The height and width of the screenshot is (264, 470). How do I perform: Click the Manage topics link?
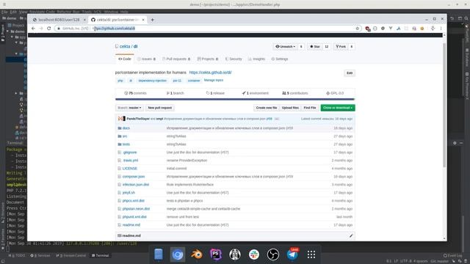point(214,80)
